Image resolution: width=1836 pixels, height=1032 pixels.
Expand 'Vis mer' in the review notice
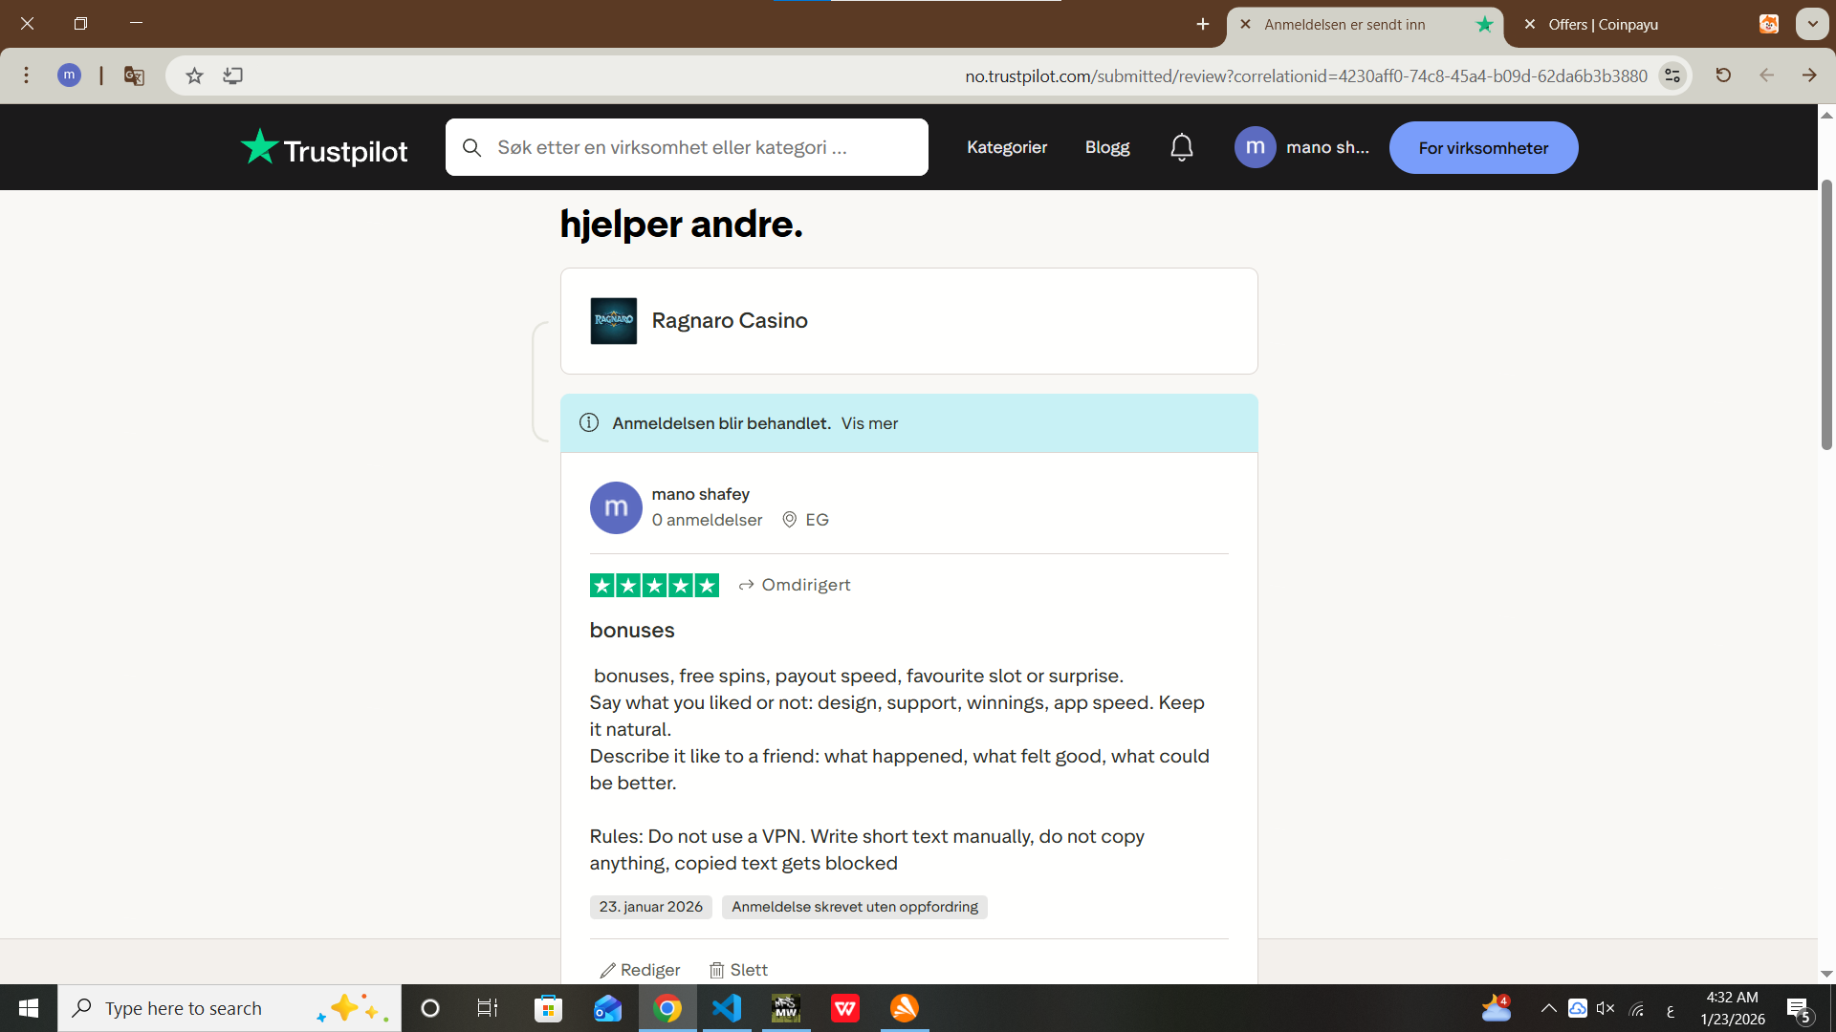[x=869, y=423]
